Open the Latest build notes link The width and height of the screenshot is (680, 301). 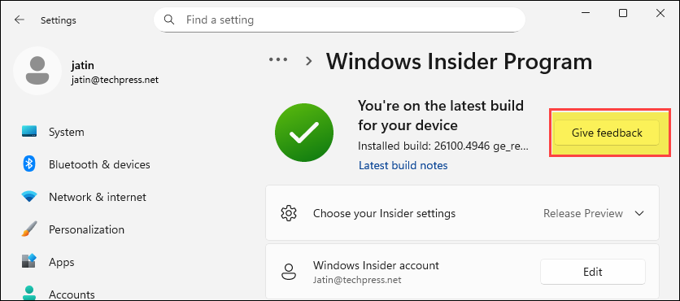tap(403, 165)
